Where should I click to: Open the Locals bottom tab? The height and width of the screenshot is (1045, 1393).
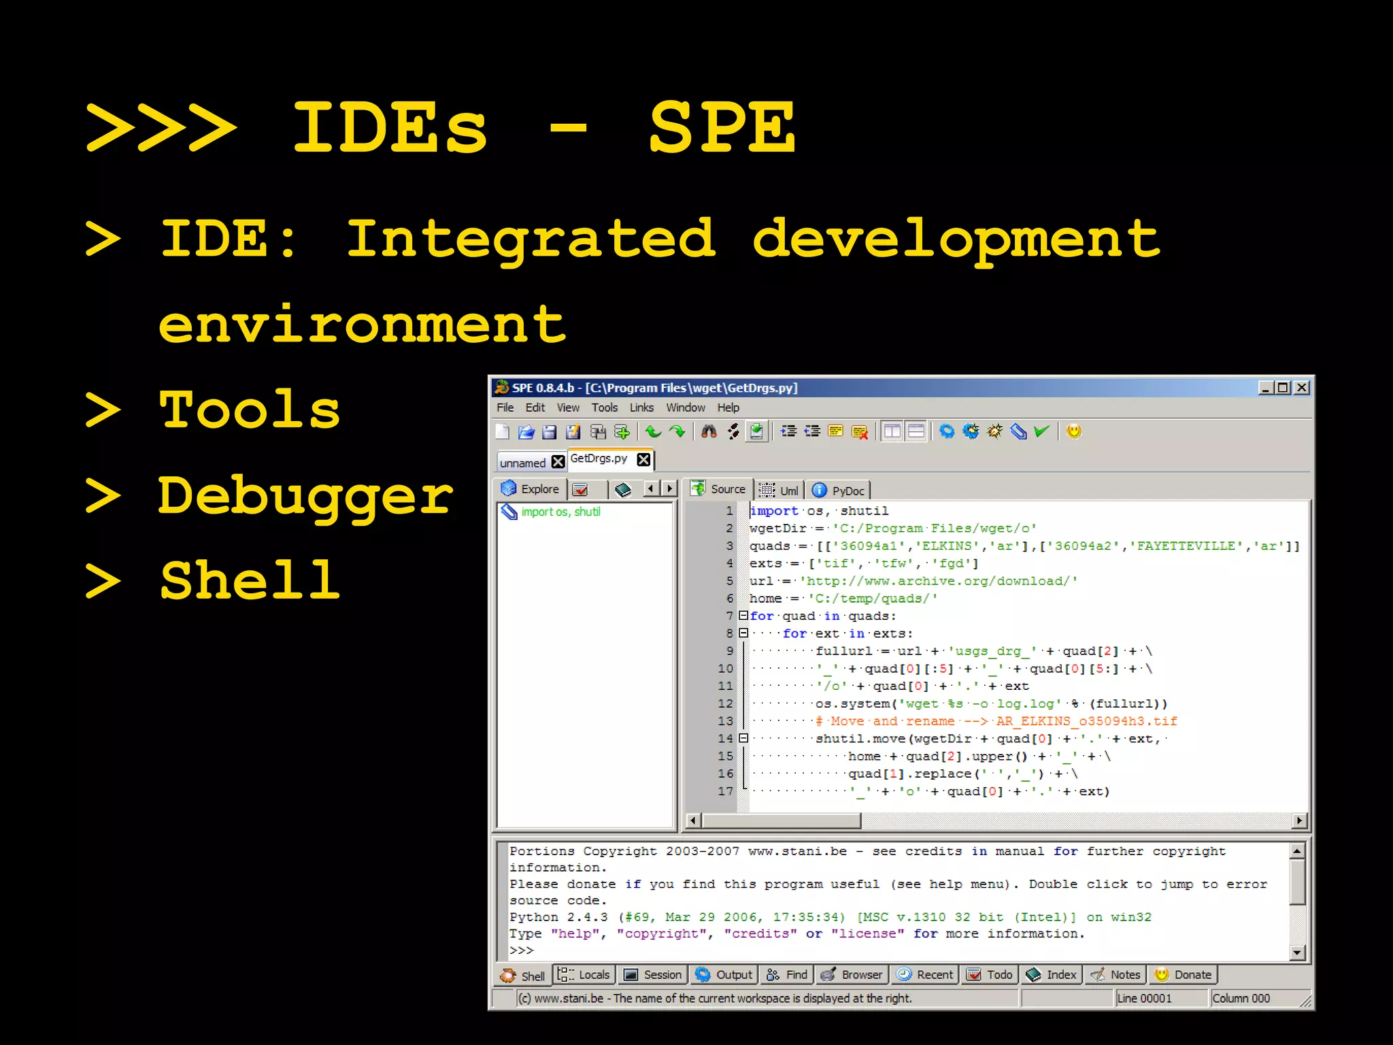click(x=584, y=975)
